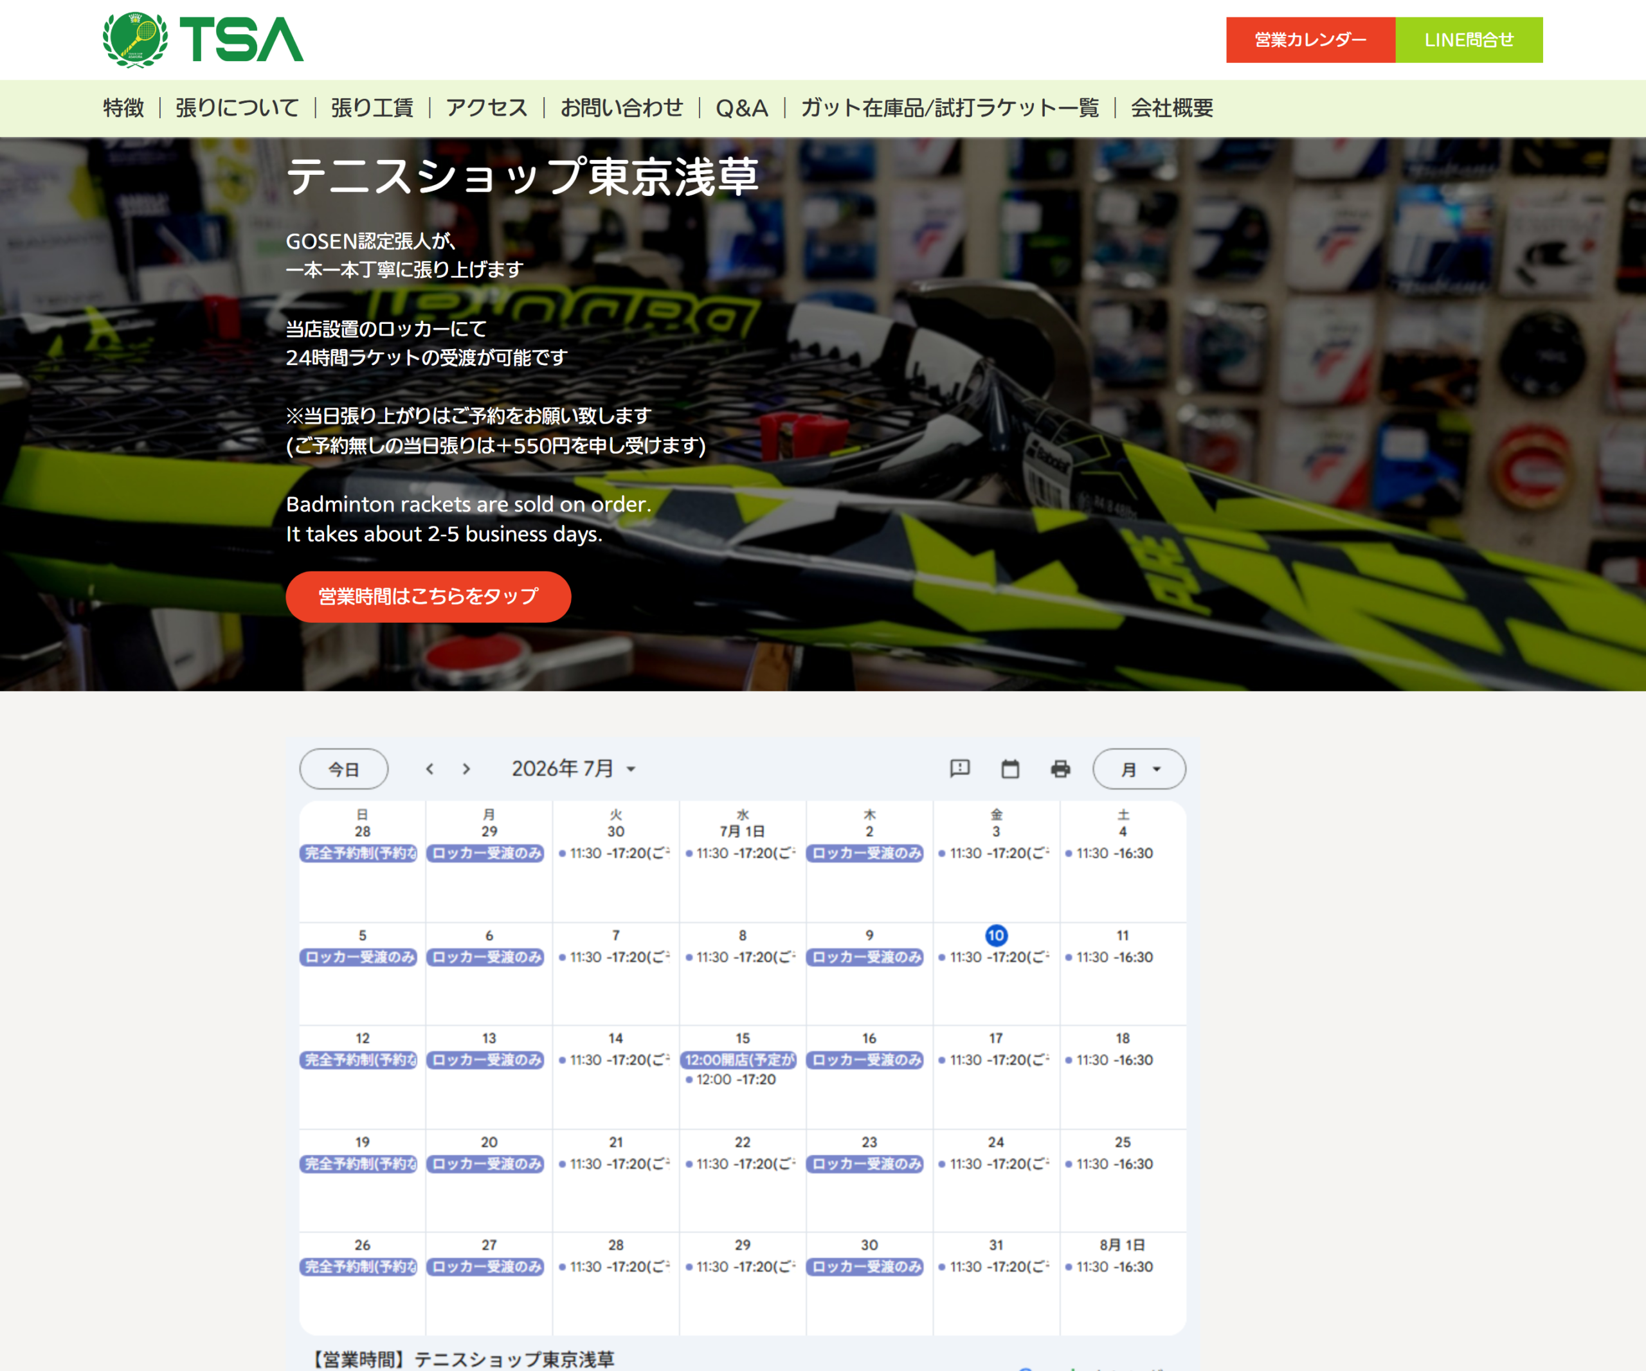
Task: Go to next month in calendar
Action: pyautogui.click(x=466, y=769)
